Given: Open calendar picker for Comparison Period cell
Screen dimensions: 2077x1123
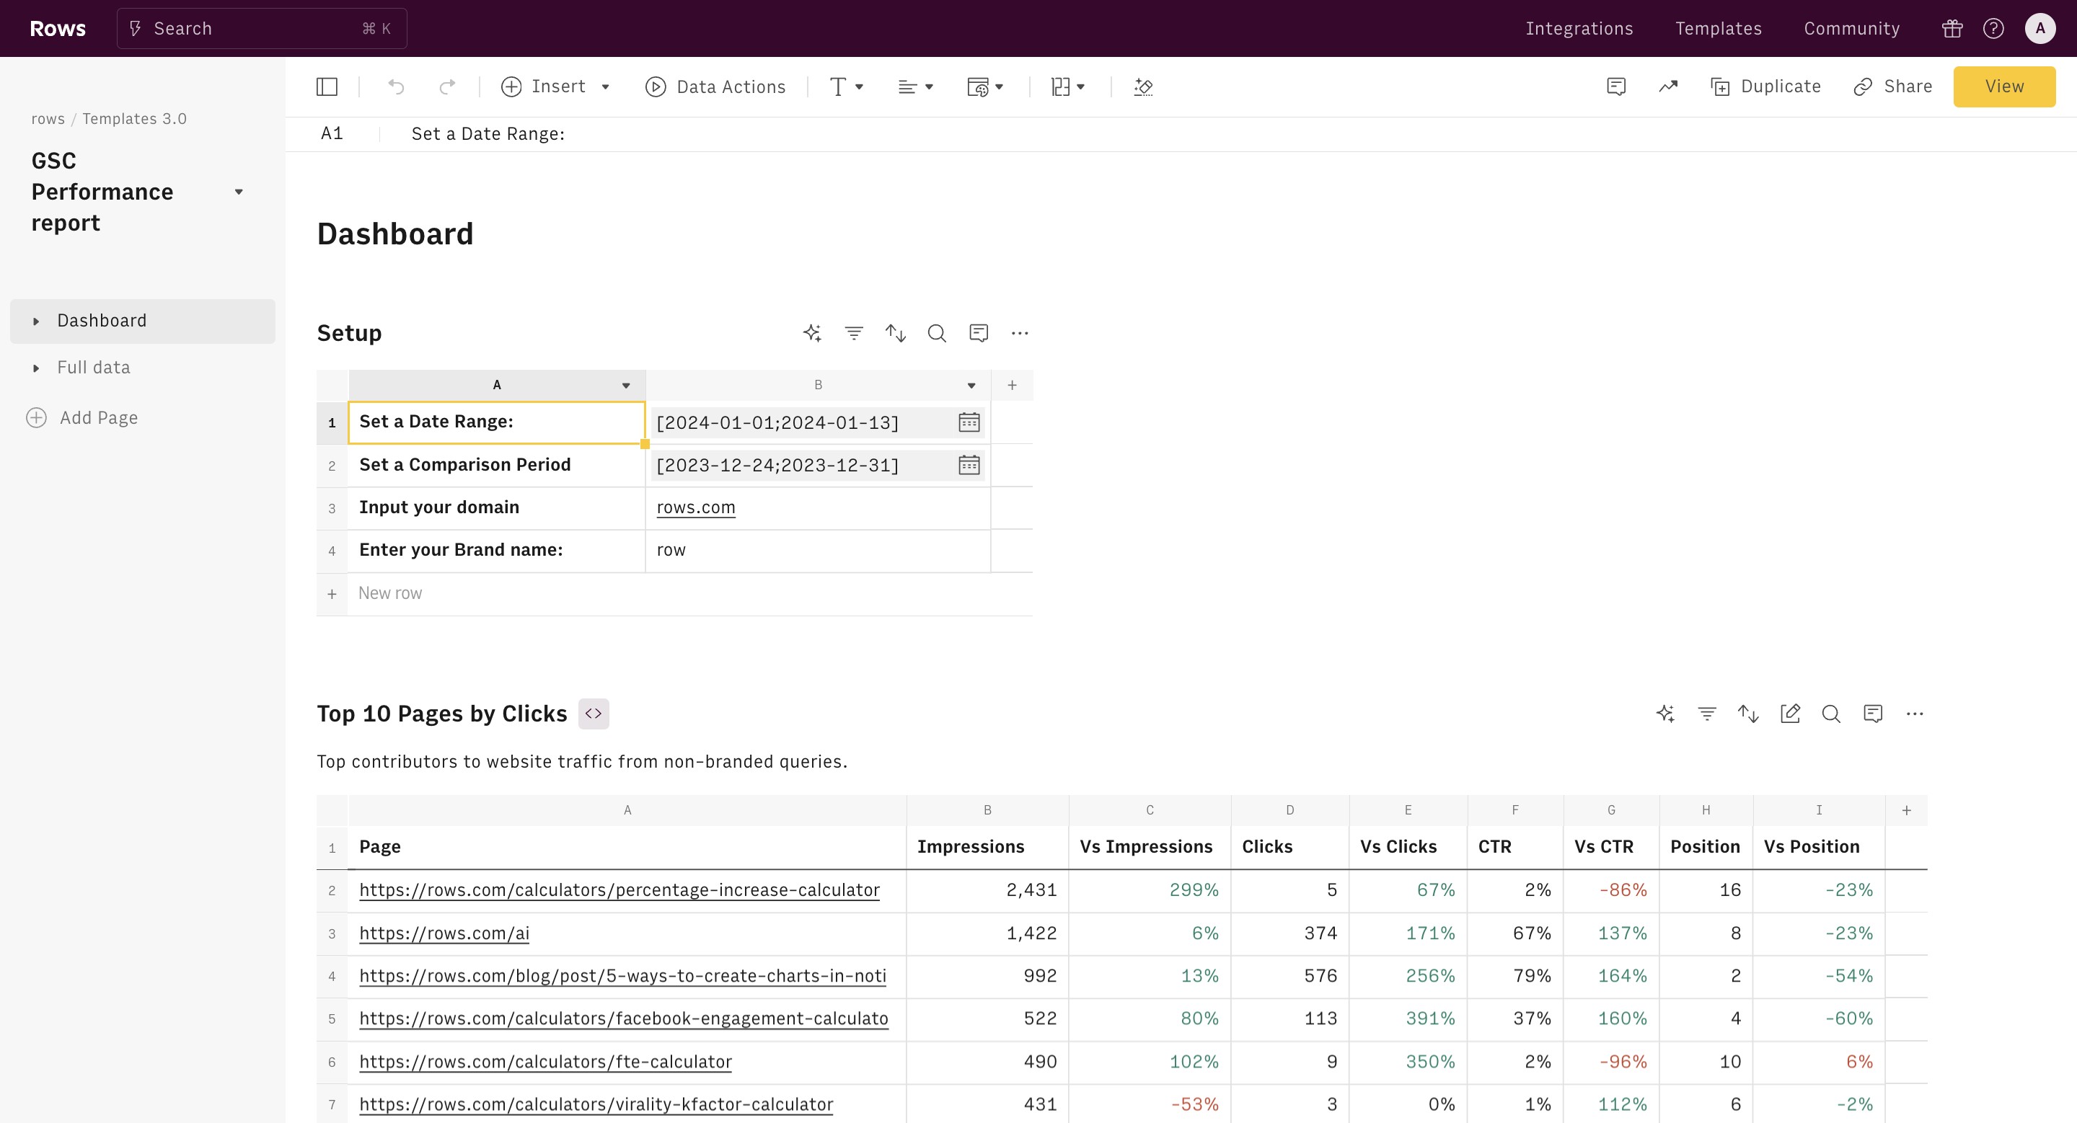Looking at the screenshot, I should pyautogui.click(x=969, y=465).
